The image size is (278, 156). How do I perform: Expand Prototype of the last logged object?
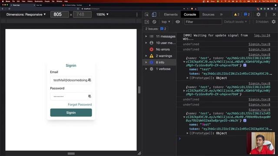click(187, 133)
